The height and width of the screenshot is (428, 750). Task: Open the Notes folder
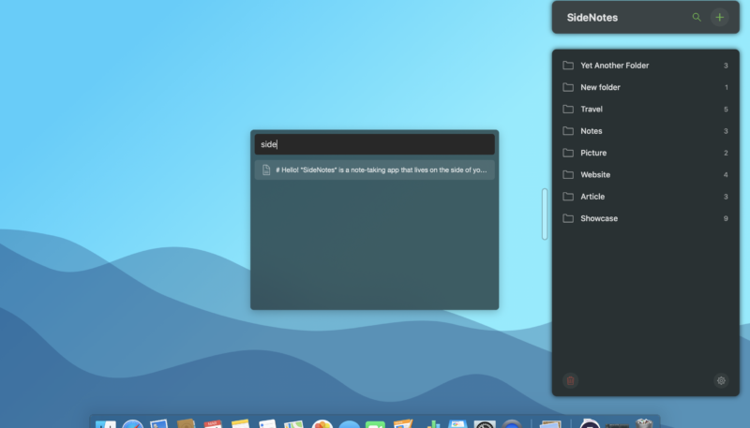592,131
